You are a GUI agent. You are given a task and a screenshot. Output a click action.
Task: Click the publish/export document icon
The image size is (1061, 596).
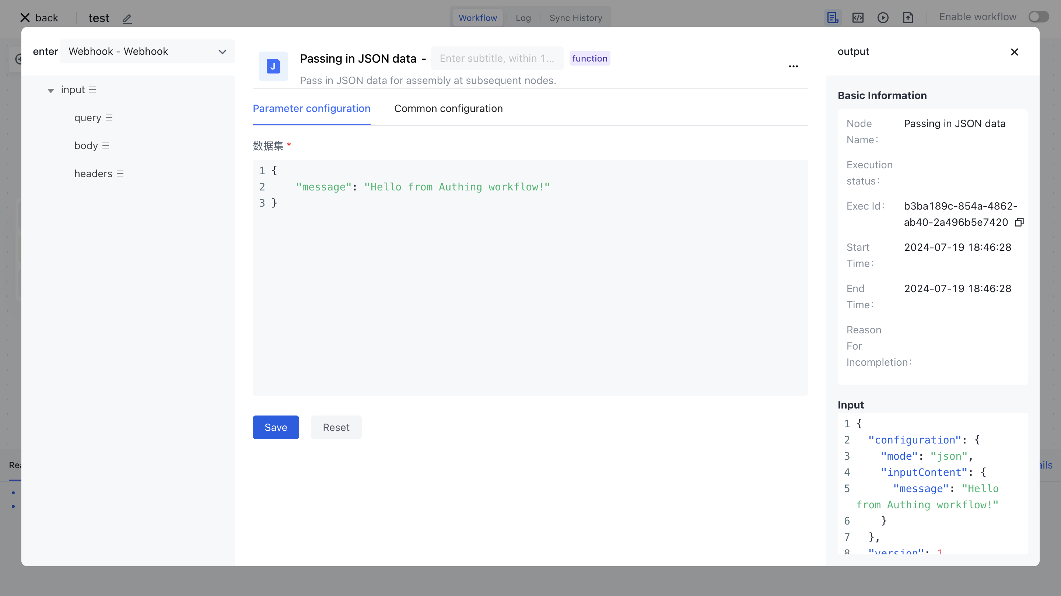(908, 18)
